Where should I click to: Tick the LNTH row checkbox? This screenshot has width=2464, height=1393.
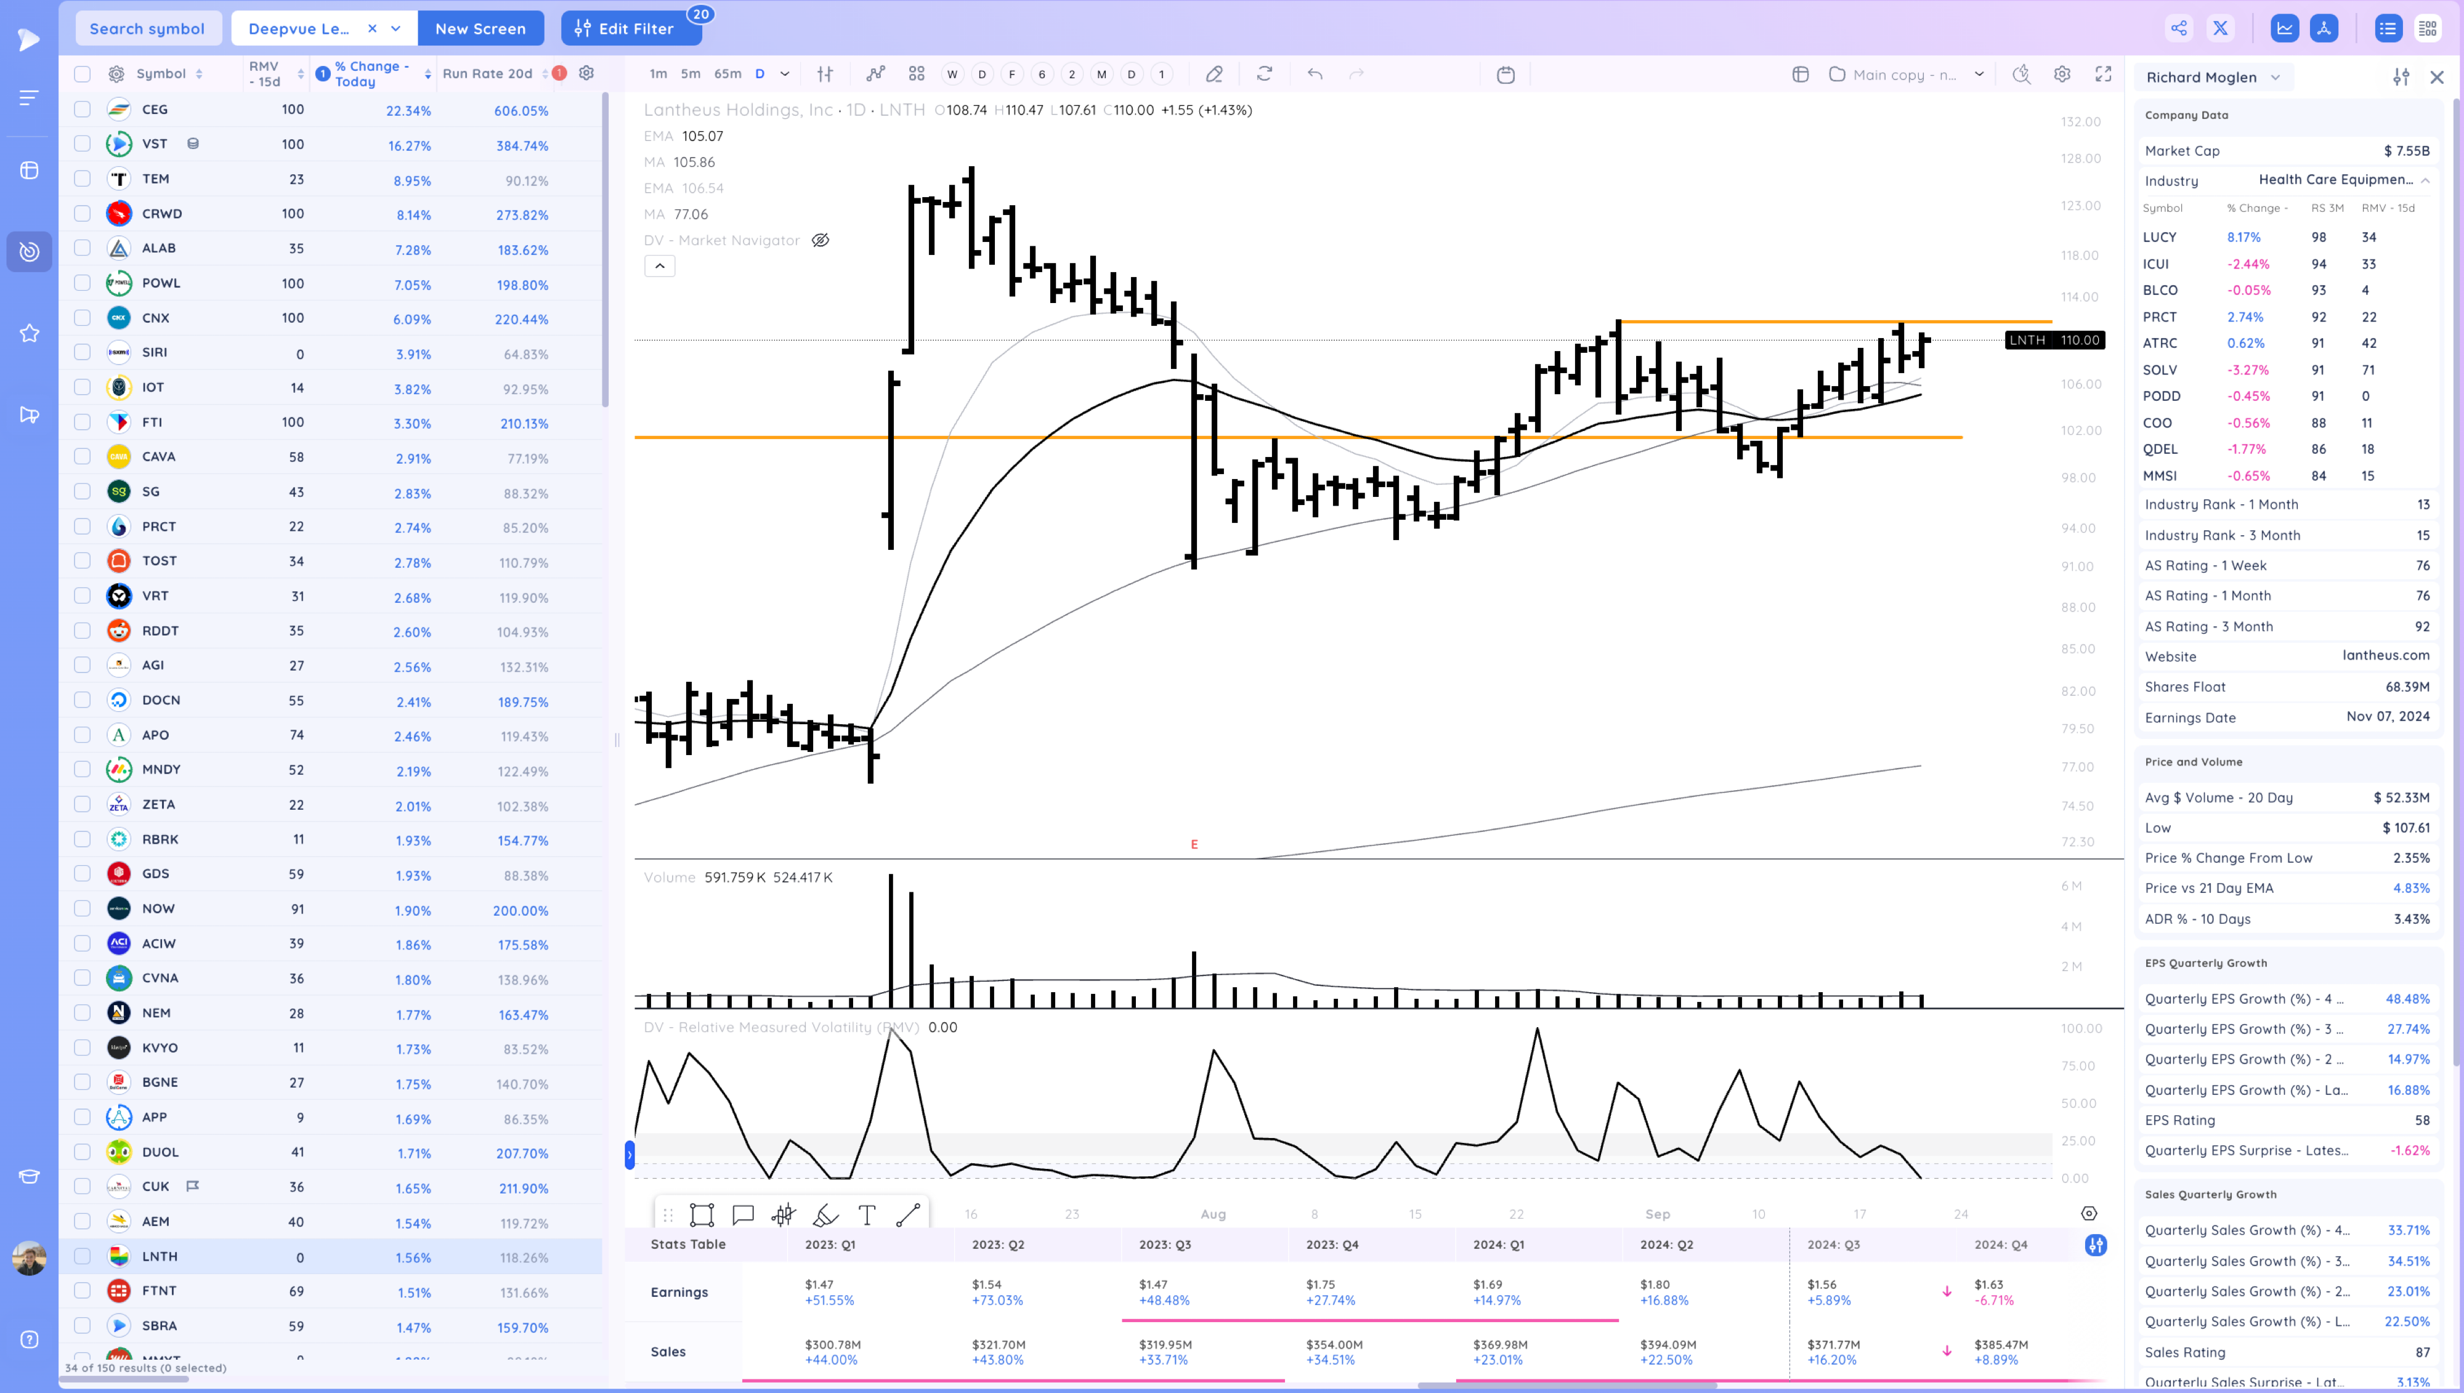pos(83,1256)
